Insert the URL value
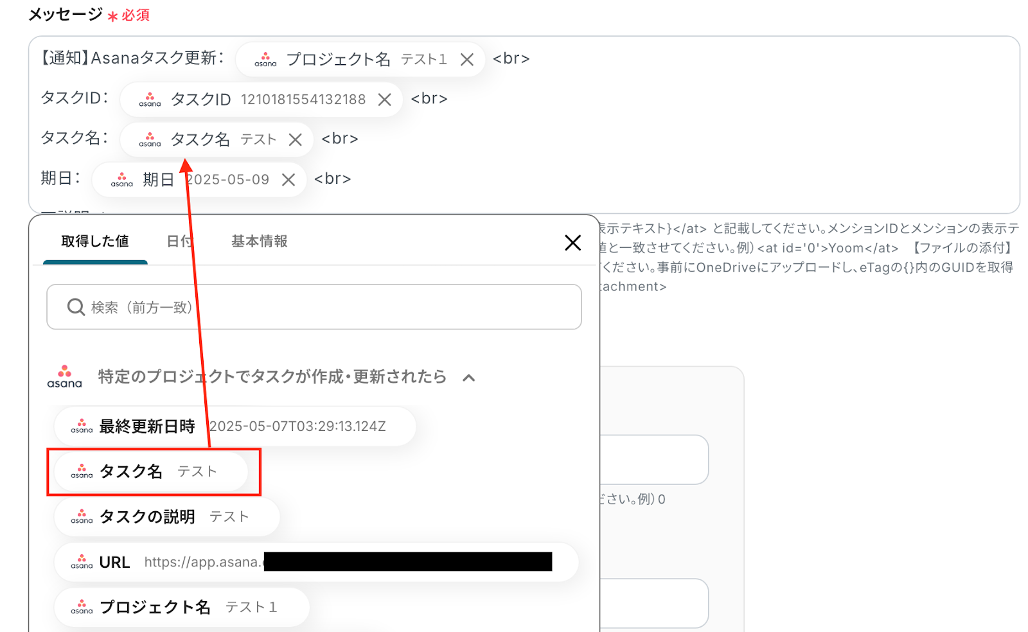This screenshot has height=632, width=1028. [316, 562]
